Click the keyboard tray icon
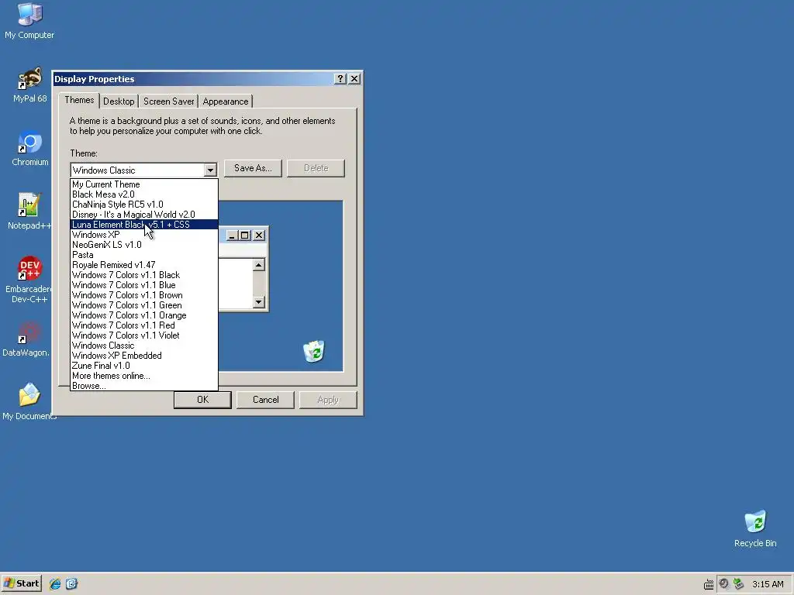 tap(709, 584)
